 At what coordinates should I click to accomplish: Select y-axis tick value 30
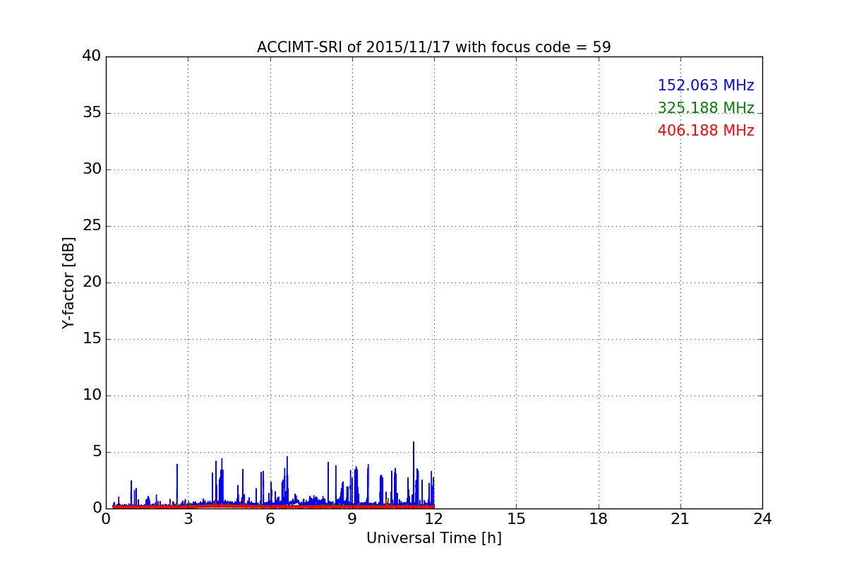point(92,169)
